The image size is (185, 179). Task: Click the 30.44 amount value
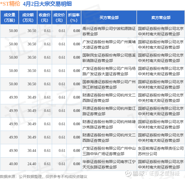click(32, 151)
